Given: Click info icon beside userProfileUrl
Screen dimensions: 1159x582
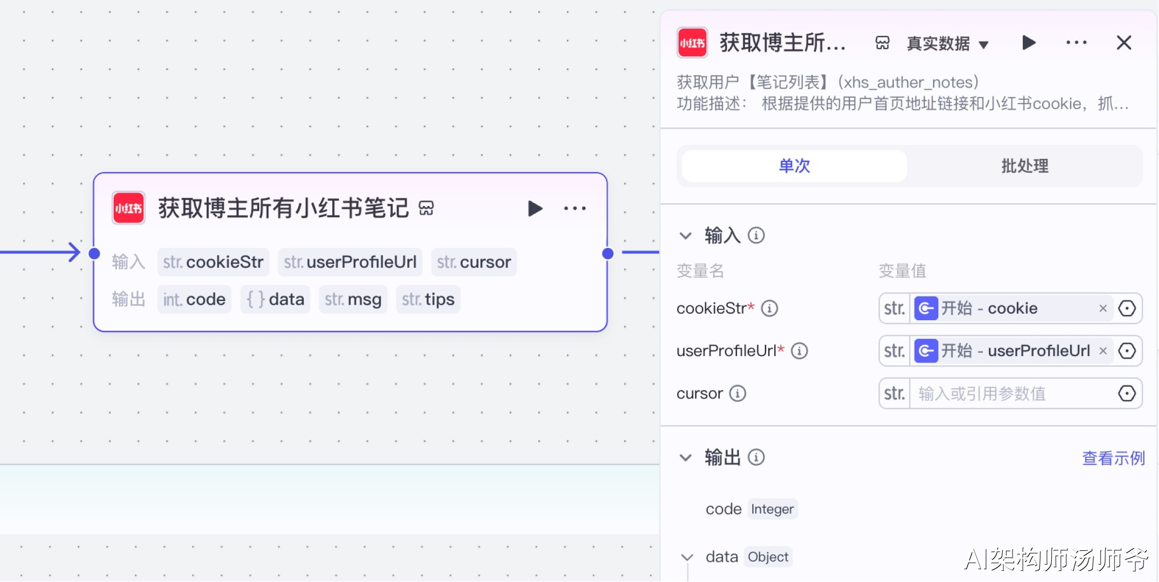Looking at the screenshot, I should [x=799, y=351].
